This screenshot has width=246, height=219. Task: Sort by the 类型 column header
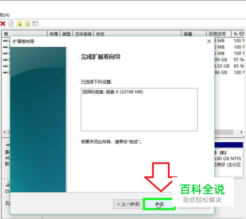coord(66,34)
